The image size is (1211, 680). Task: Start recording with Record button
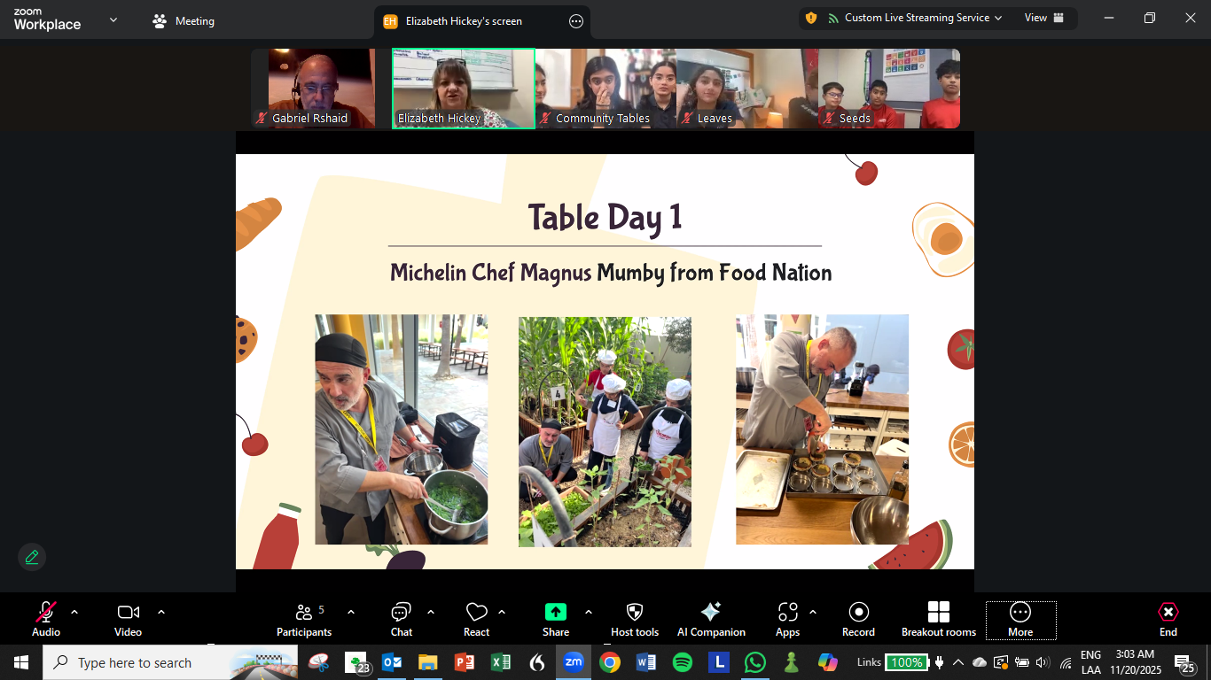pos(858,619)
